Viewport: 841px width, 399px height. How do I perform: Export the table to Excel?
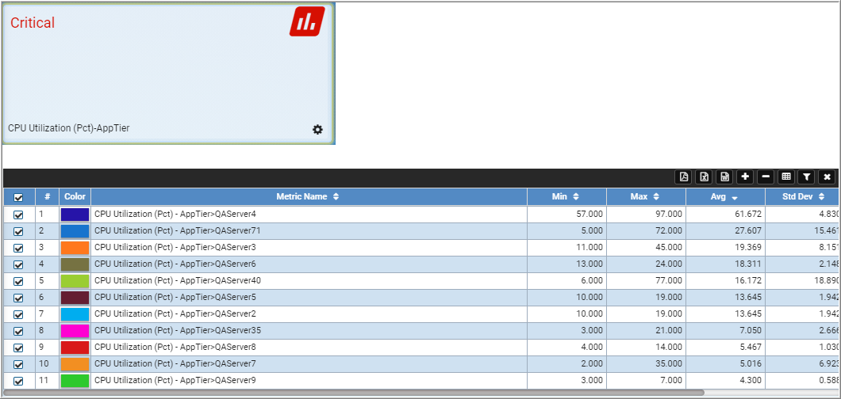click(x=705, y=177)
